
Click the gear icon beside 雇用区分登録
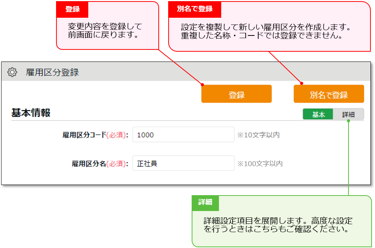[x=12, y=72]
